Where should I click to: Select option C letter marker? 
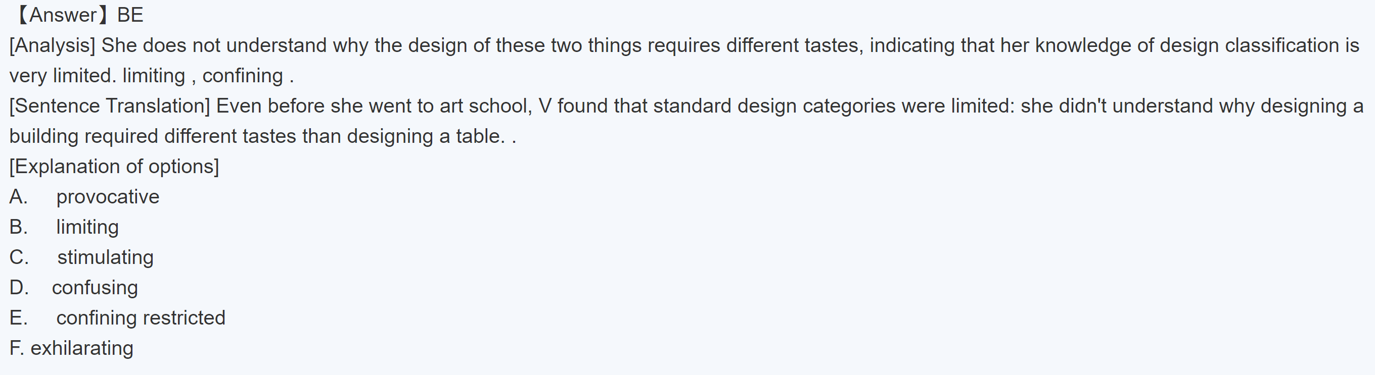coord(19,258)
